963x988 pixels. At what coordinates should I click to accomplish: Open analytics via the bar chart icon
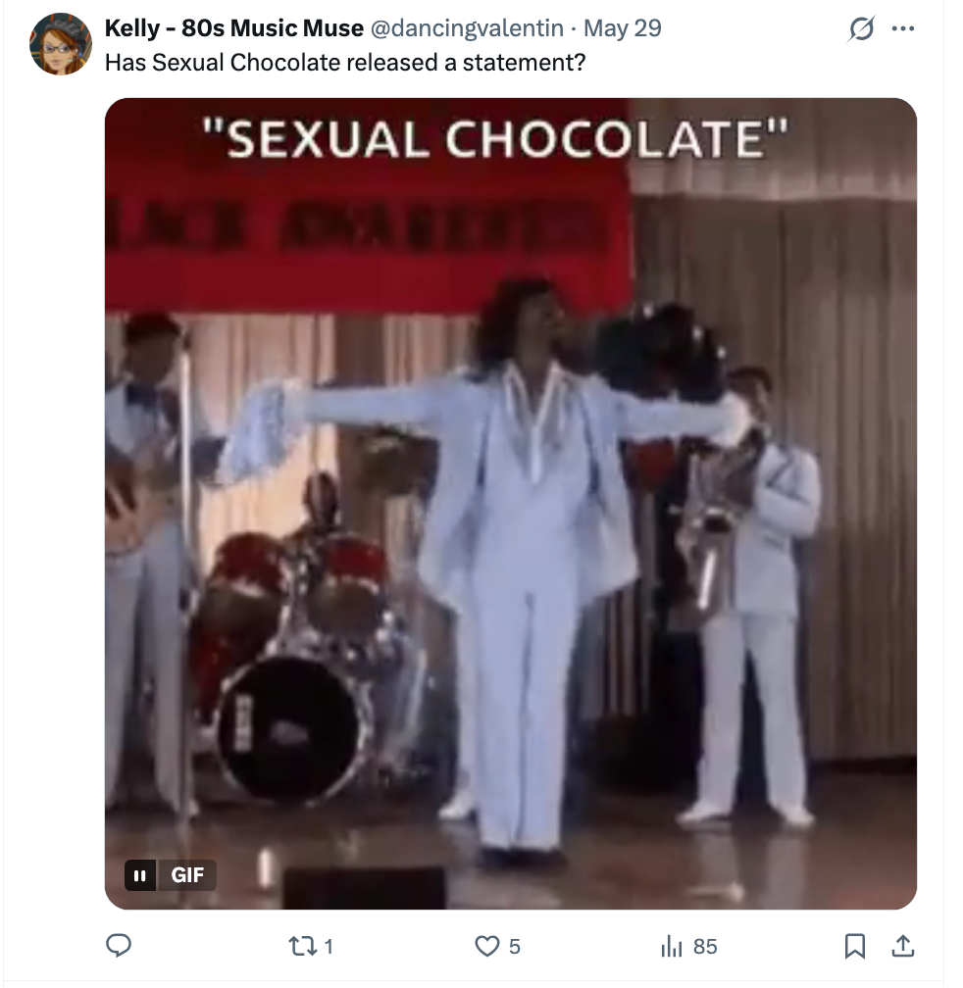click(x=672, y=946)
